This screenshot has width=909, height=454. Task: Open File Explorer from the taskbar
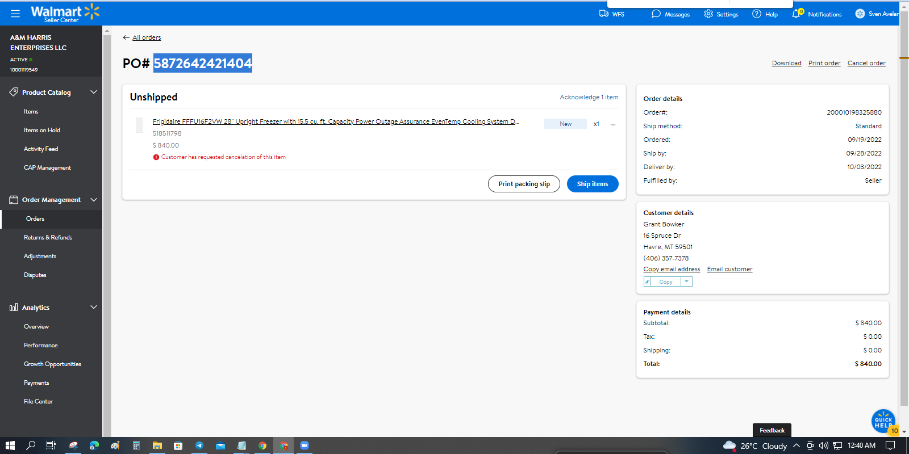(157, 445)
